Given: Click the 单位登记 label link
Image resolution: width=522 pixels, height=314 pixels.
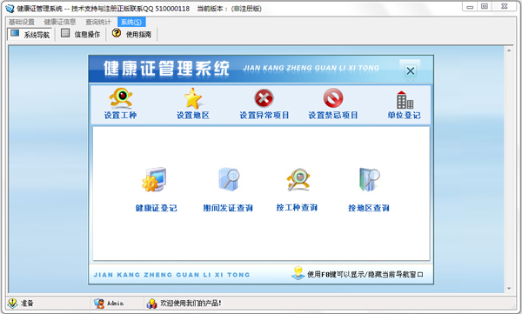Looking at the screenshot, I should tap(404, 115).
